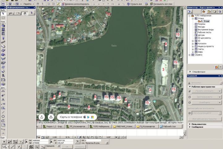This screenshot has width=223, height=149.
Task: Expand the Пользователи section
Action: 190,124
